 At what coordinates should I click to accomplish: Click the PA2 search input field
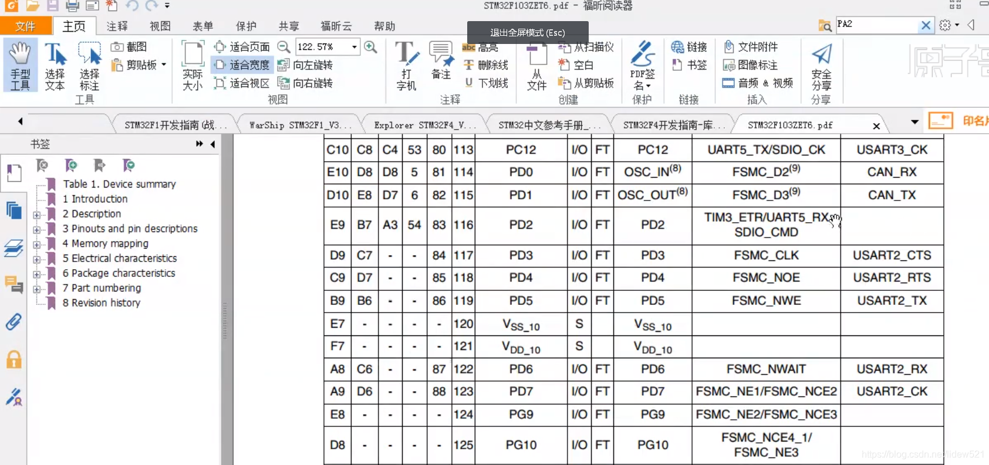[x=876, y=25]
